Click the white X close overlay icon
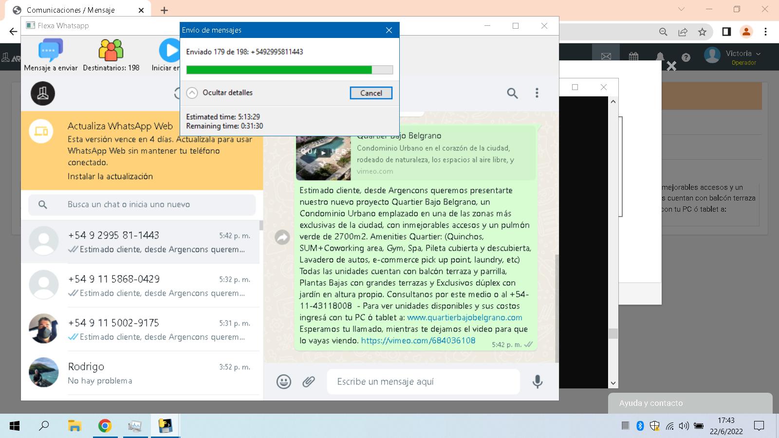The image size is (779, 438). (671, 66)
